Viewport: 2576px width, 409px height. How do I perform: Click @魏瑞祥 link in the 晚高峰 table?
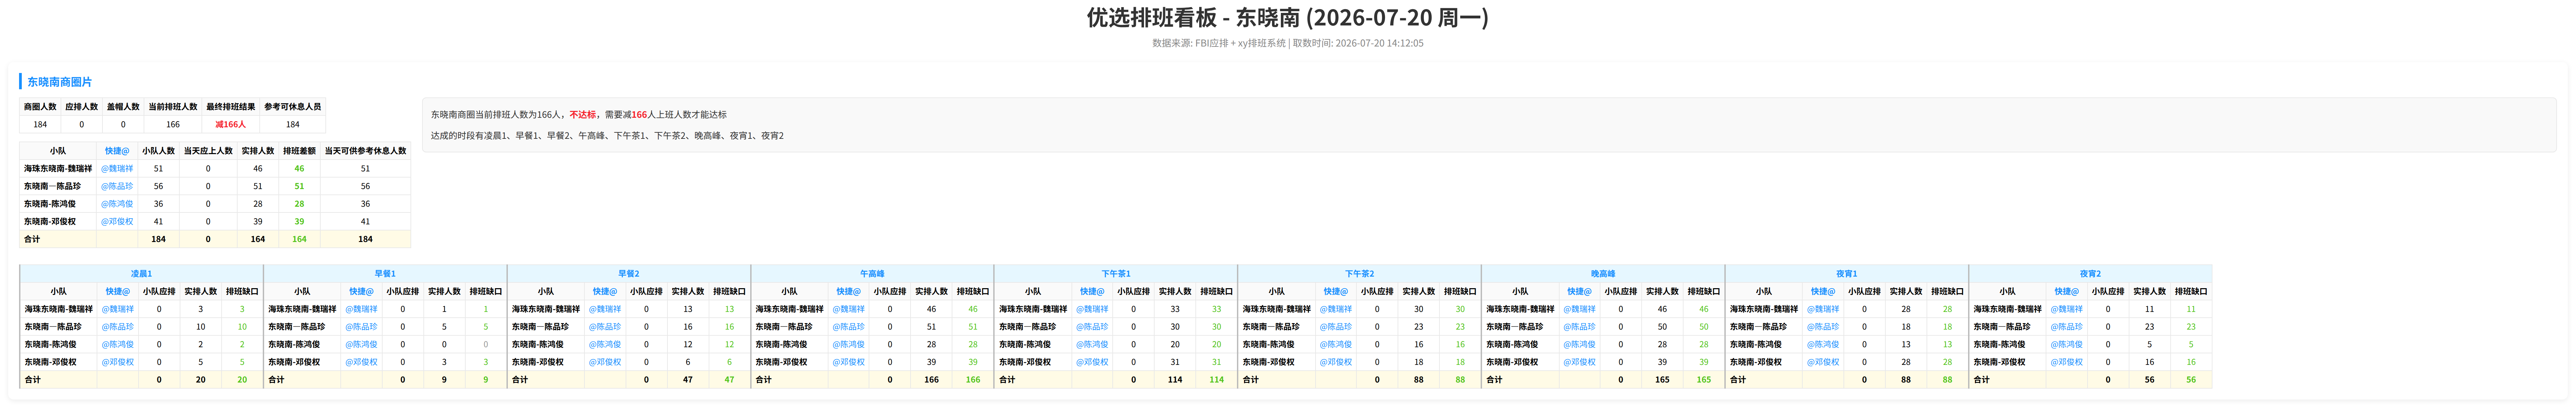coord(1580,309)
